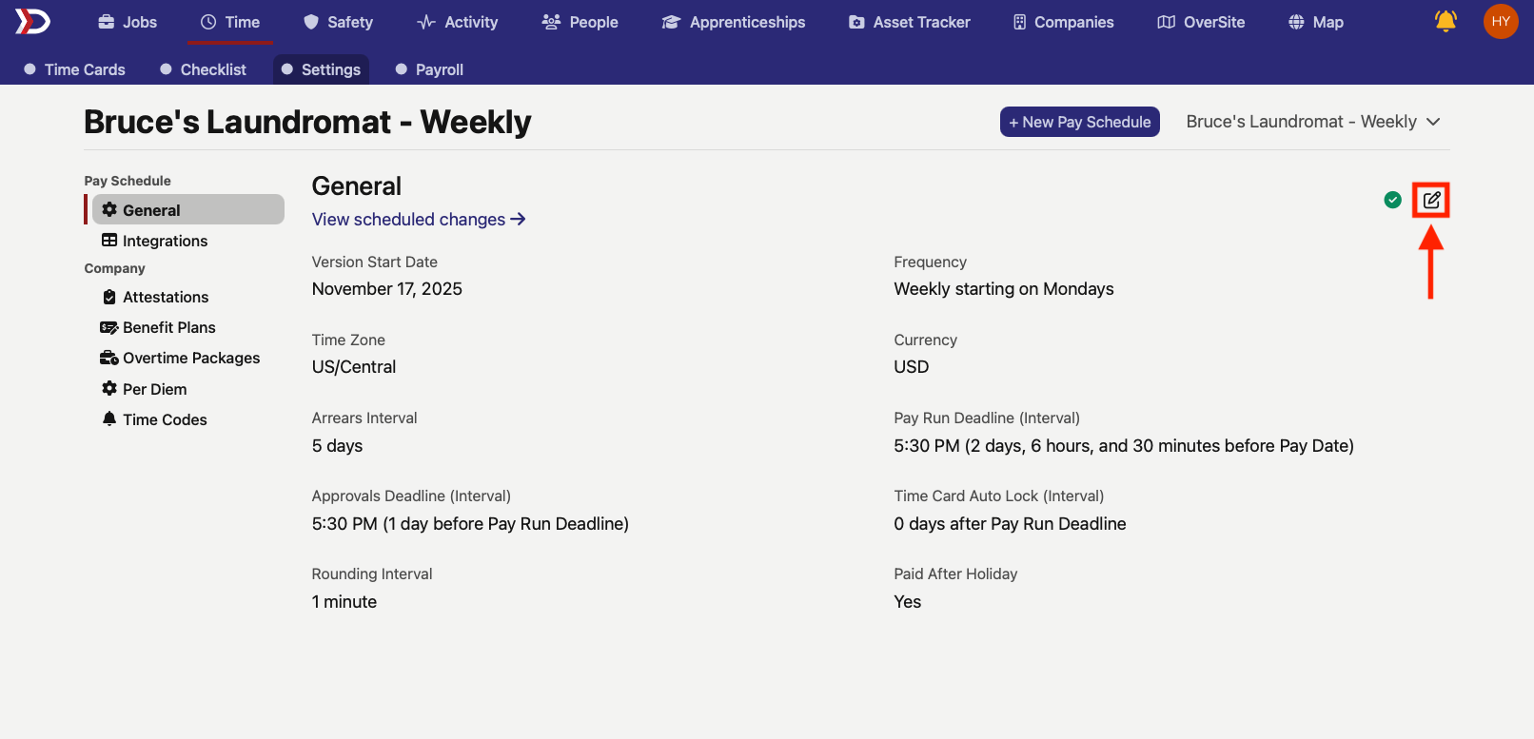This screenshot has height=739, width=1534.
Task: Click the edit pencil icon for General
Action: click(1431, 200)
